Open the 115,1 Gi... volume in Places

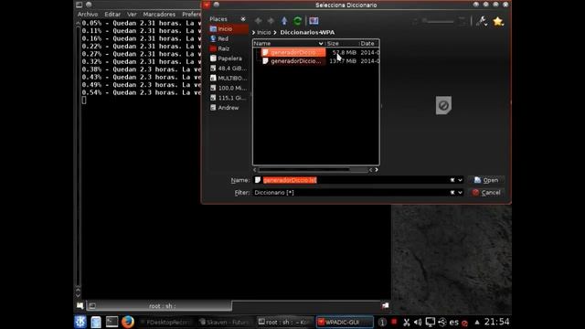(229, 98)
